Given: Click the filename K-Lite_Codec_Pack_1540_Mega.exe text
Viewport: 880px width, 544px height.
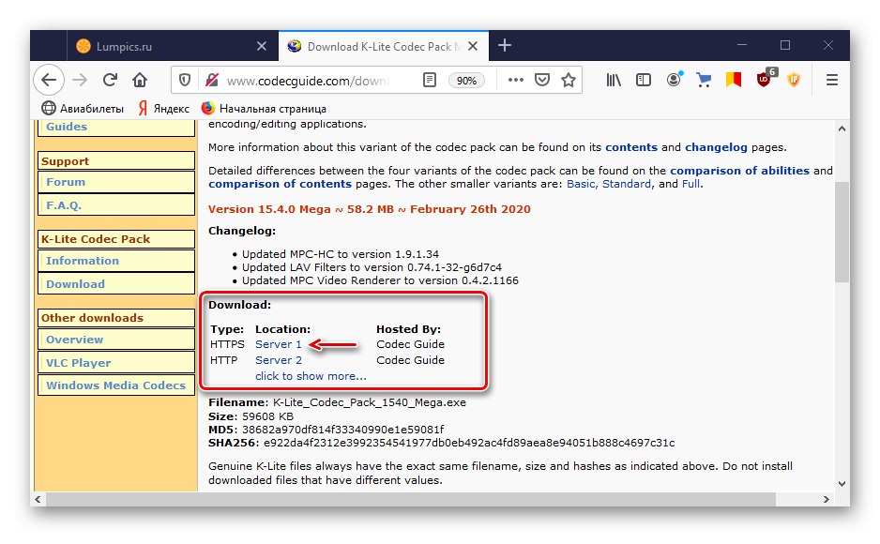Looking at the screenshot, I should (x=370, y=402).
